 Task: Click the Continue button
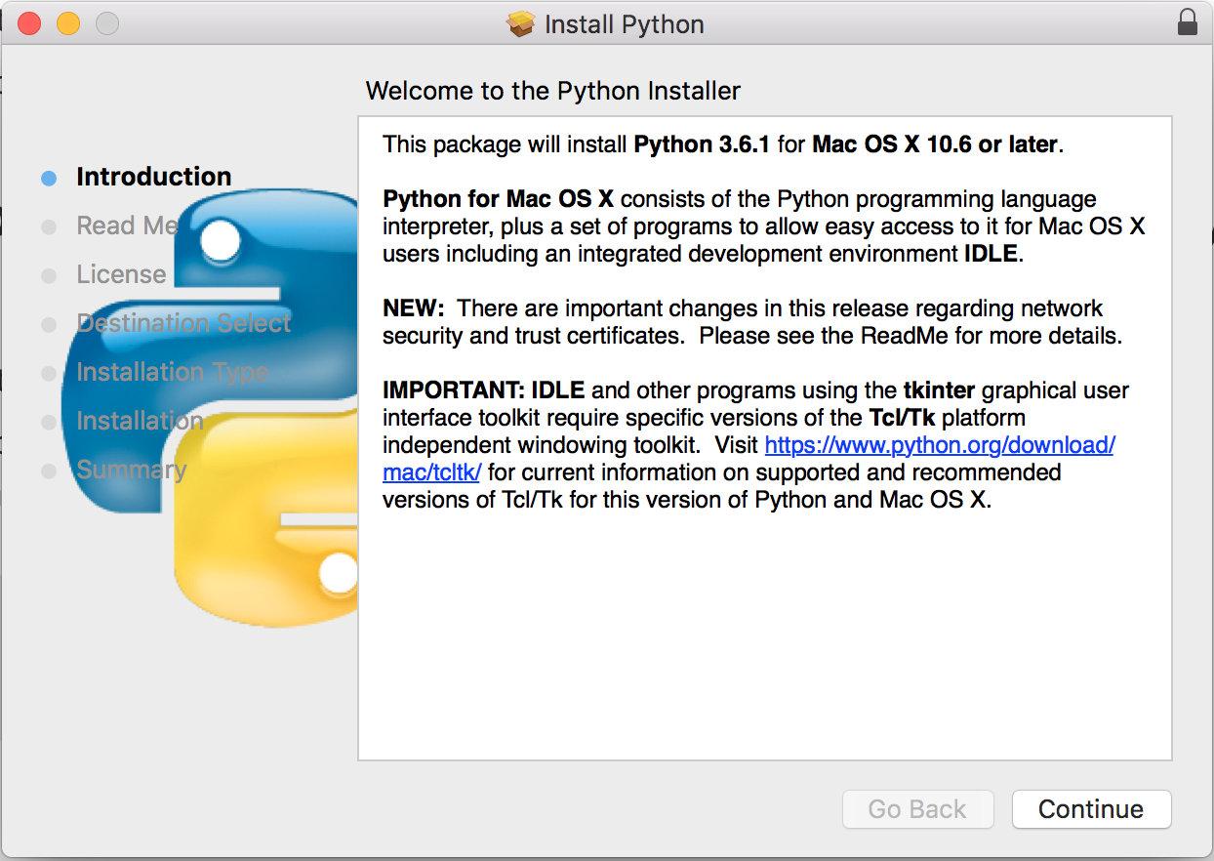point(1091,809)
